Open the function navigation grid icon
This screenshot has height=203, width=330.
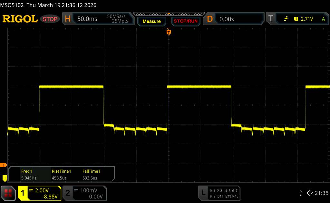pos(9,193)
